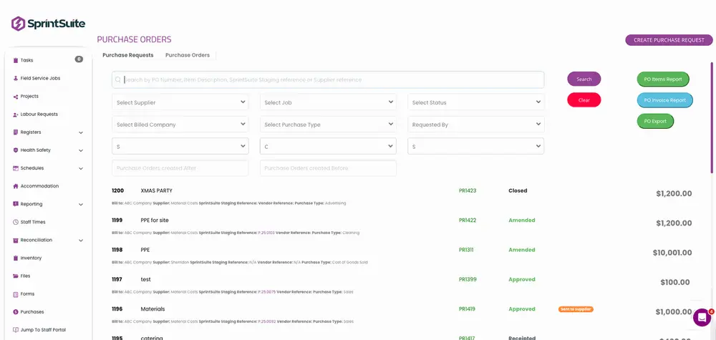Screen dimensions: 716x340
Task: Click the $10,001.00 amount
Action: [x=672, y=253]
